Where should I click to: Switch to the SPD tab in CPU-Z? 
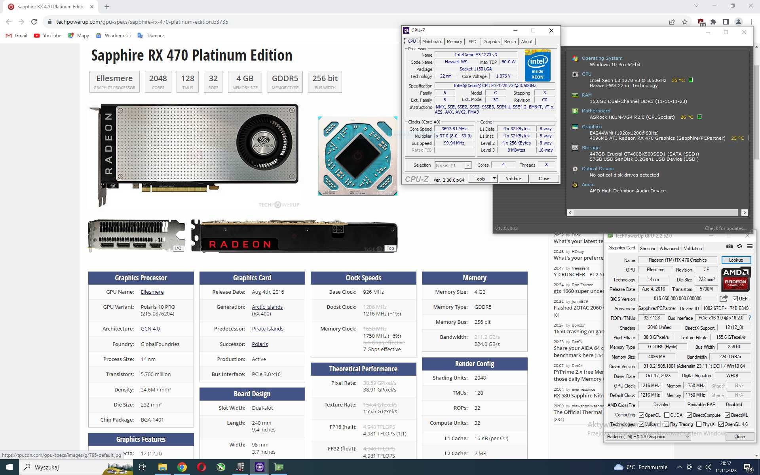[x=473, y=42]
